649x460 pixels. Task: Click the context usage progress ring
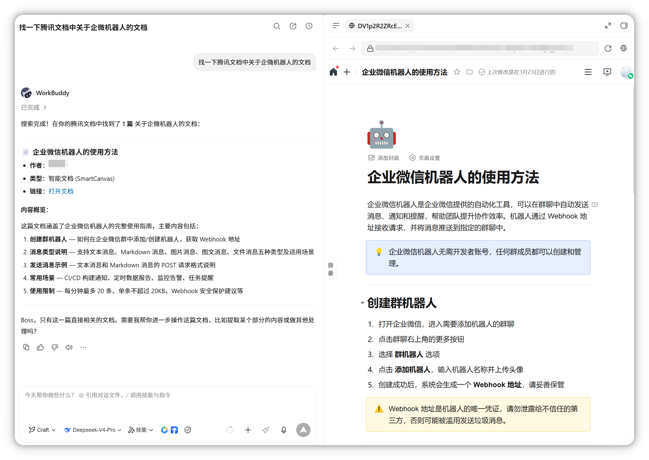[x=230, y=430]
